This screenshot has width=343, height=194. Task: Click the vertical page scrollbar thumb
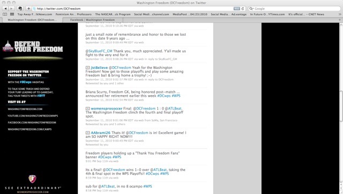pyautogui.click(x=341, y=106)
